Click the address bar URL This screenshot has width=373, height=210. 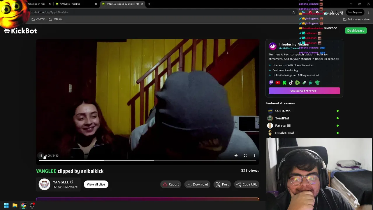point(49,12)
